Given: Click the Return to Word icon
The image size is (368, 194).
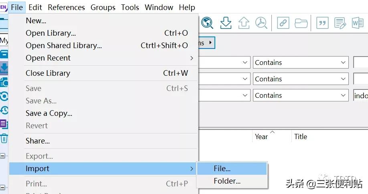Looking at the screenshot, I should [357, 23].
